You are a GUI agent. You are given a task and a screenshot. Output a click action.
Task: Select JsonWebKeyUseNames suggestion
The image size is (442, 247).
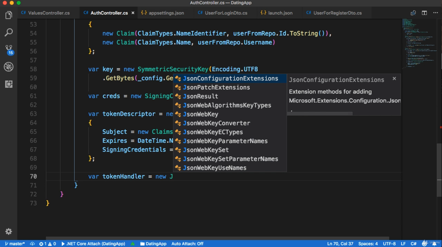(x=230, y=168)
